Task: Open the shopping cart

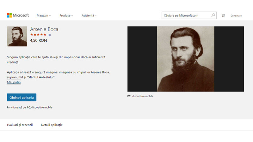Action: pos(223,15)
